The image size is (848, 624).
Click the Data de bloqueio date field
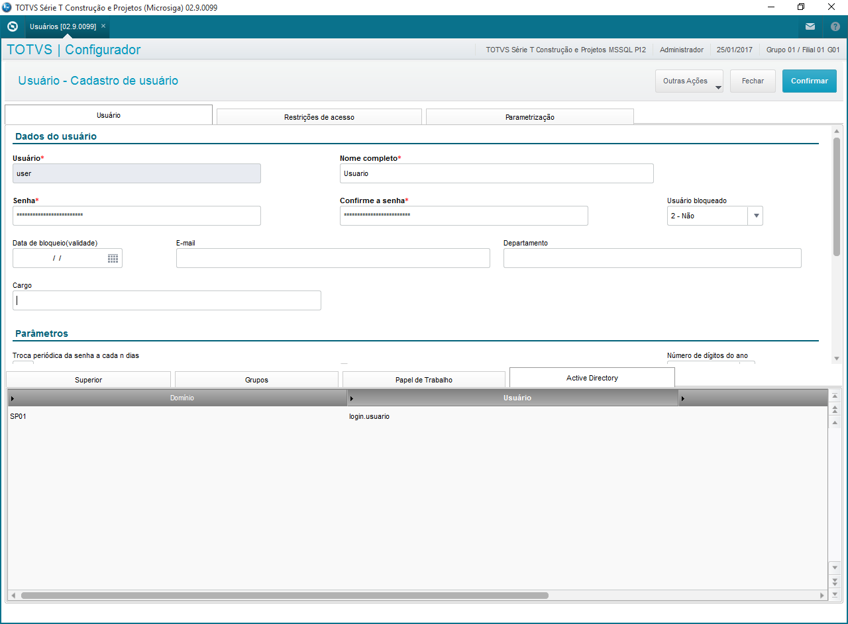coord(68,258)
